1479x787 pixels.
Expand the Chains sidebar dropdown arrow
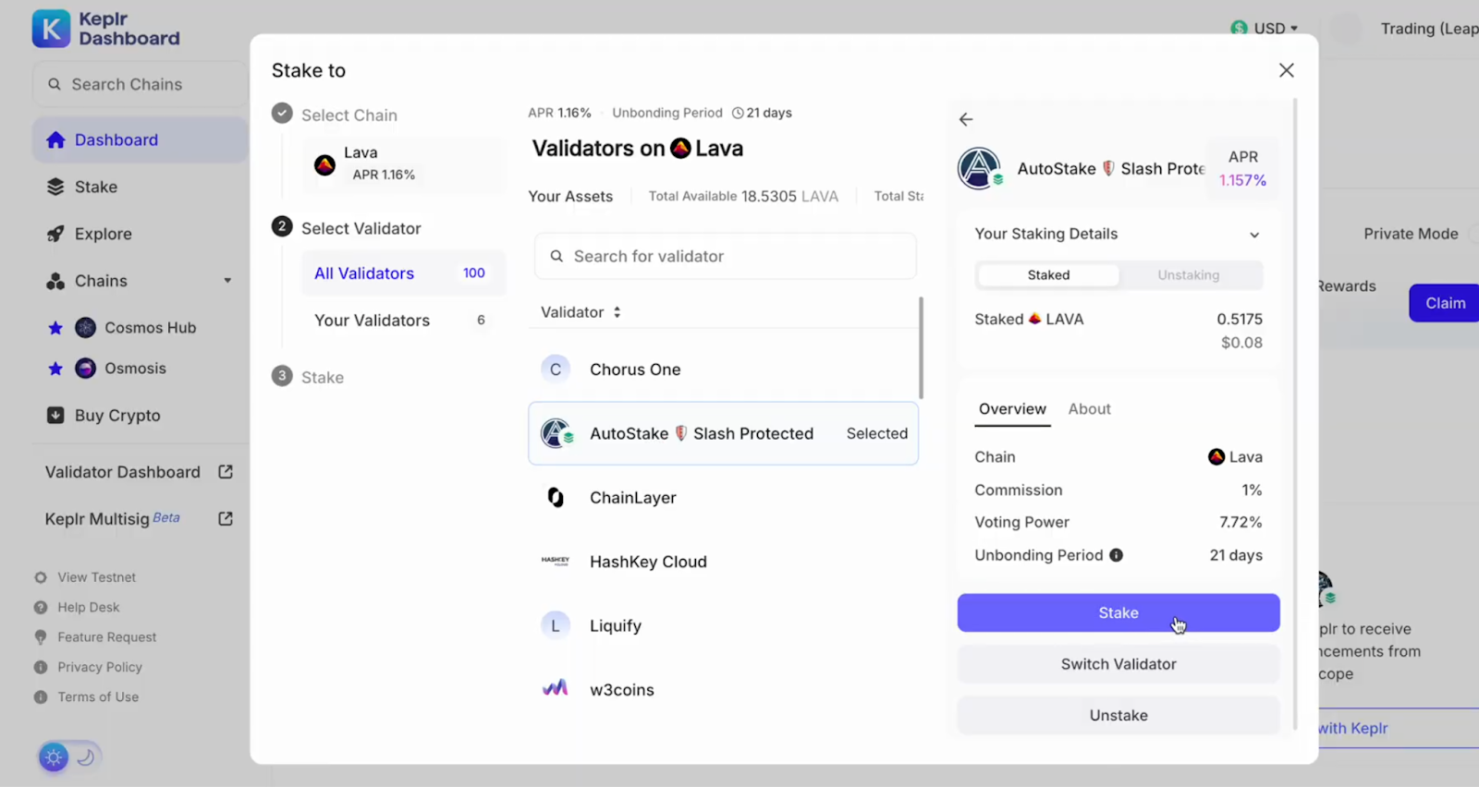click(227, 281)
